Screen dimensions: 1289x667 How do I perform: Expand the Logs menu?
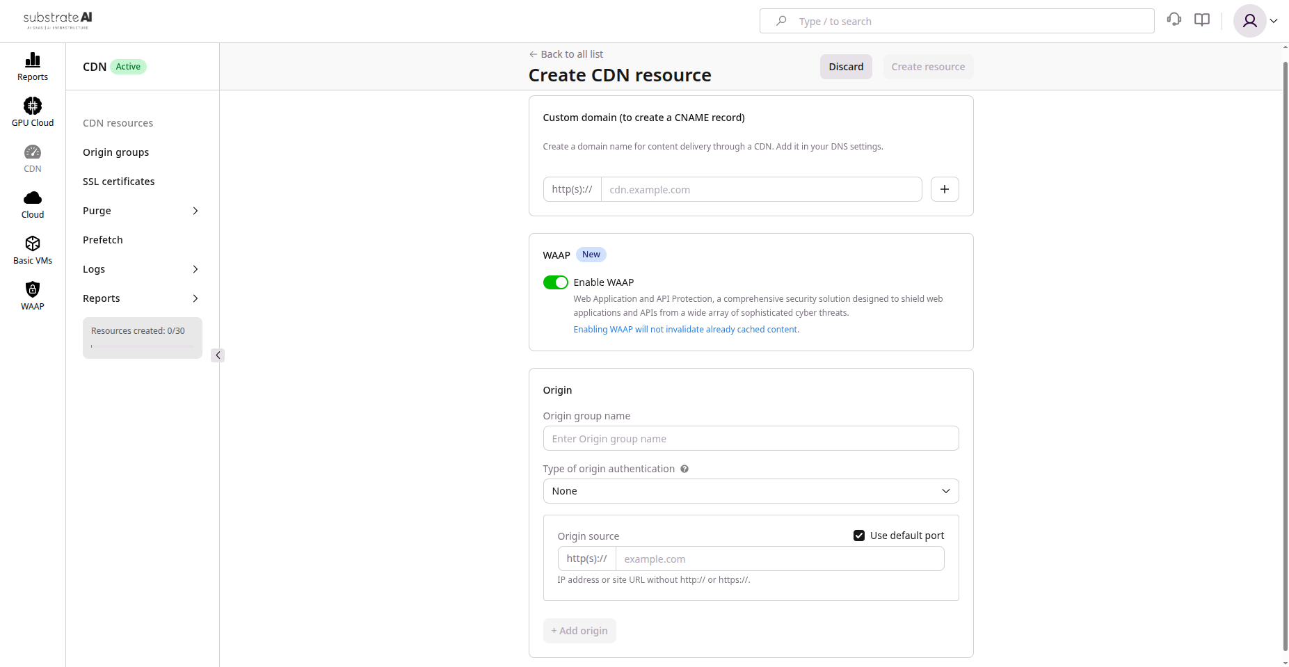point(93,269)
